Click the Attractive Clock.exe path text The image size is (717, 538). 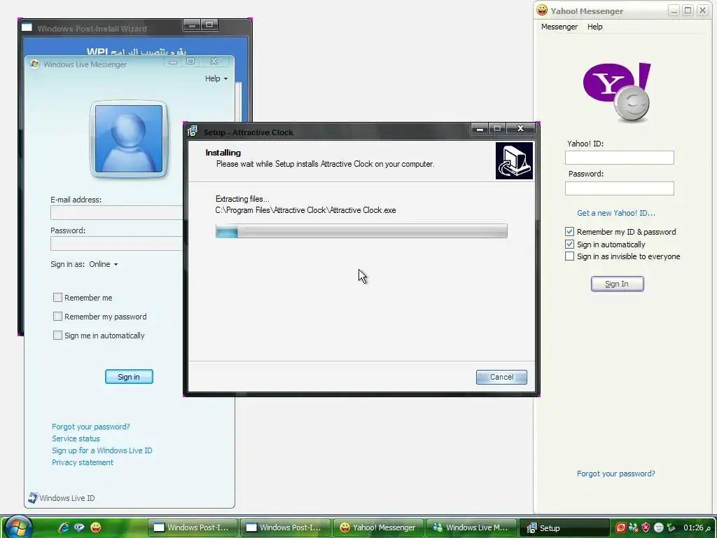click(305, 210)
